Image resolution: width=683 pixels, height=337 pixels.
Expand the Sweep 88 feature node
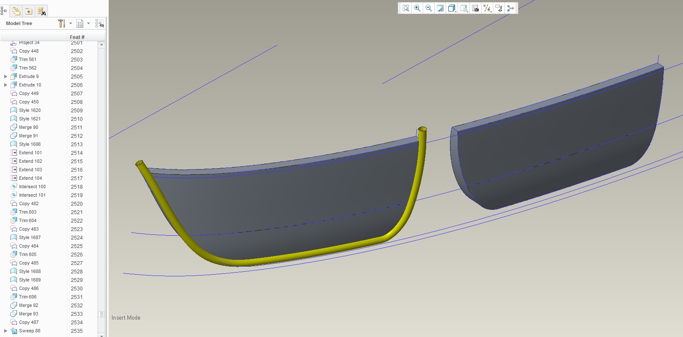(x=6, y=331)
